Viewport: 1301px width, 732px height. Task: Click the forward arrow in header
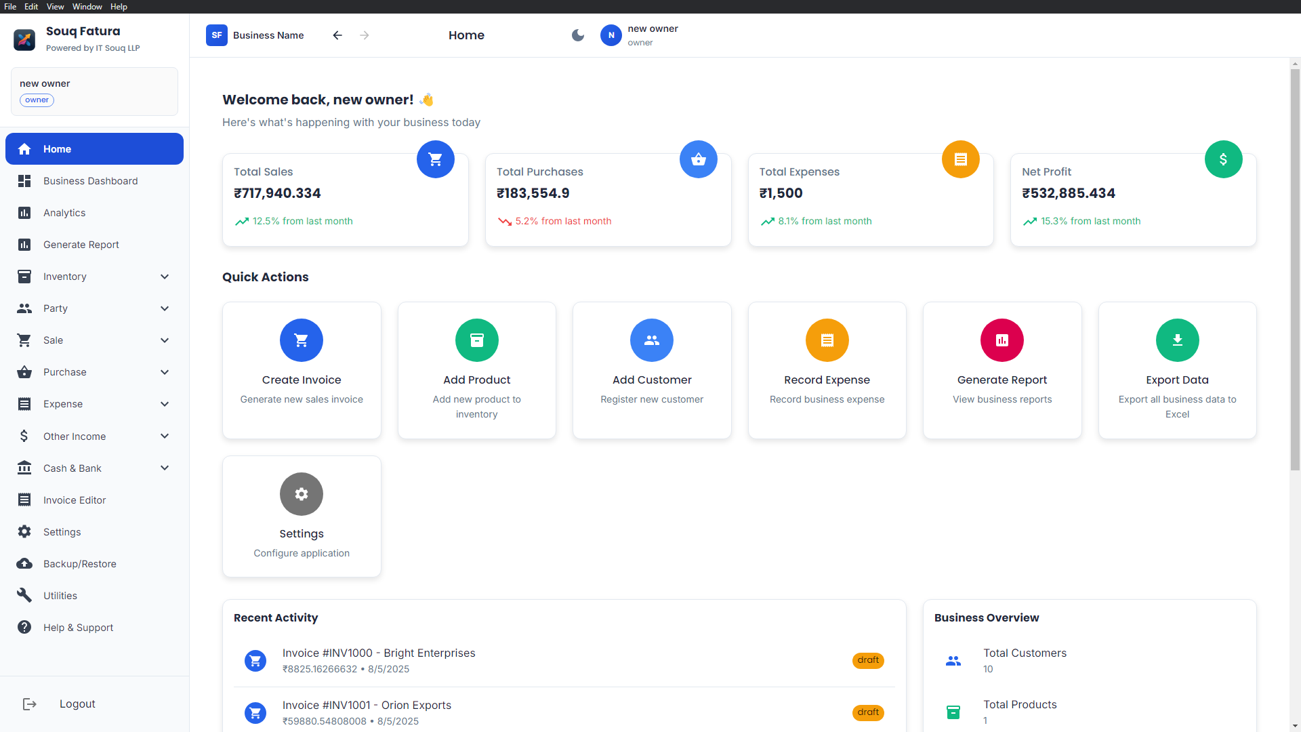(x=365, y=35)
